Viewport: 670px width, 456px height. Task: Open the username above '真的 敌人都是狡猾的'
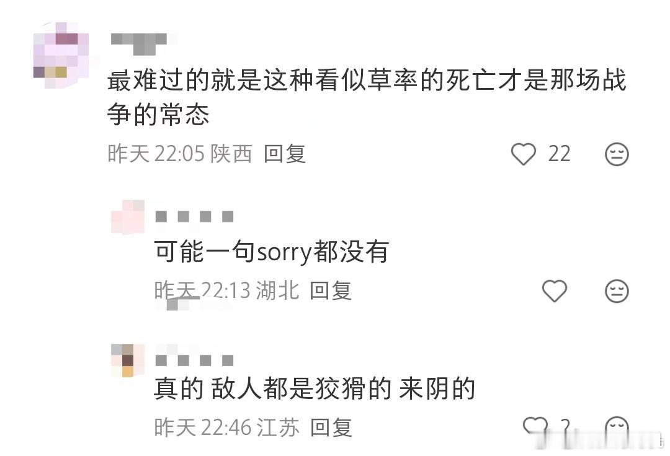pyautogui.click(x=194, y=361)
